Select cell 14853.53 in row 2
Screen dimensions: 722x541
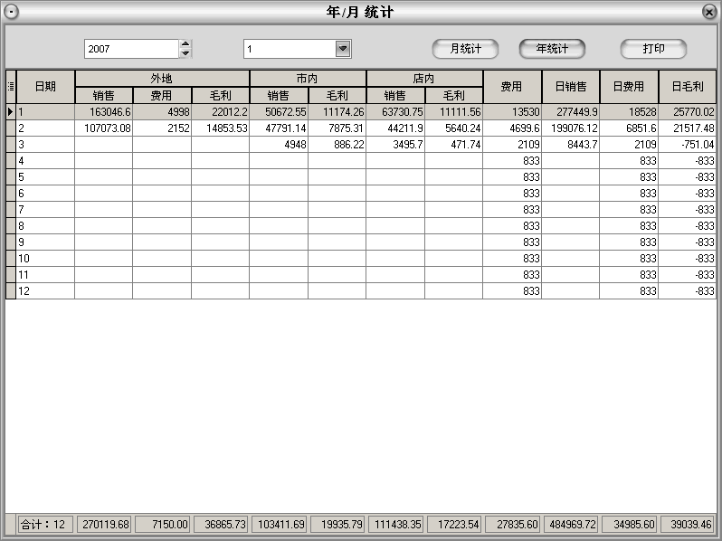tap(220, 128)
